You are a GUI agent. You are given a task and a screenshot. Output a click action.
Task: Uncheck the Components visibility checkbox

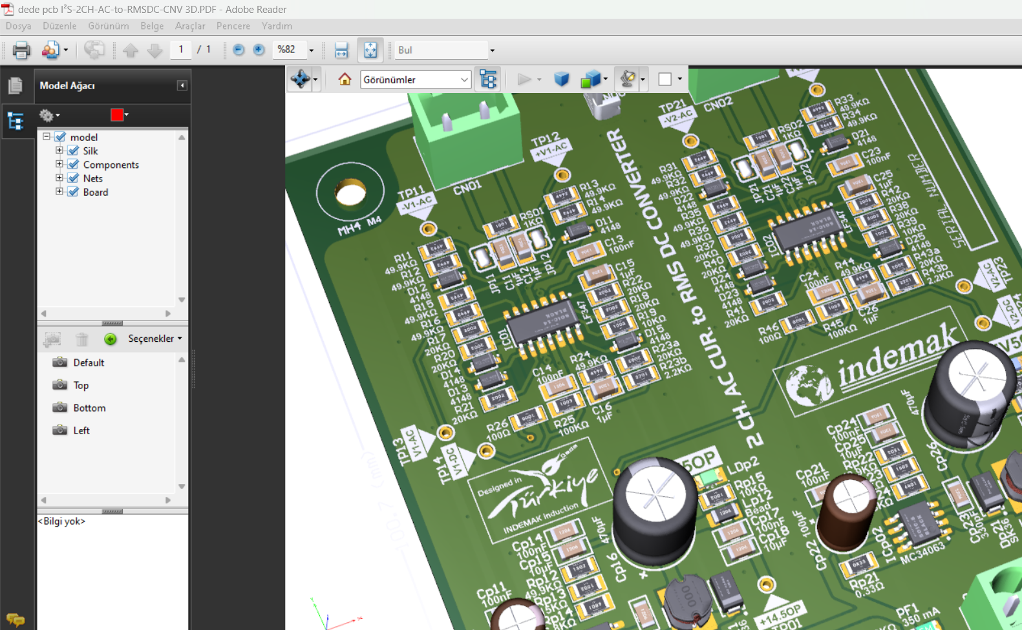74,165
